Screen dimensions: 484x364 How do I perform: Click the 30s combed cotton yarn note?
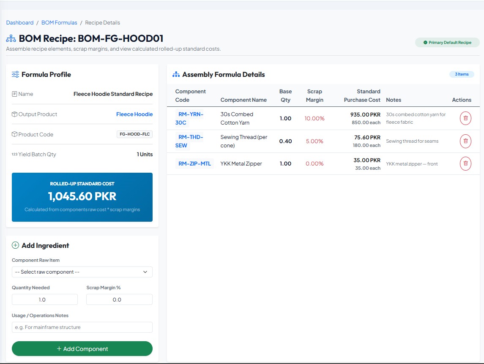point(416,118)
